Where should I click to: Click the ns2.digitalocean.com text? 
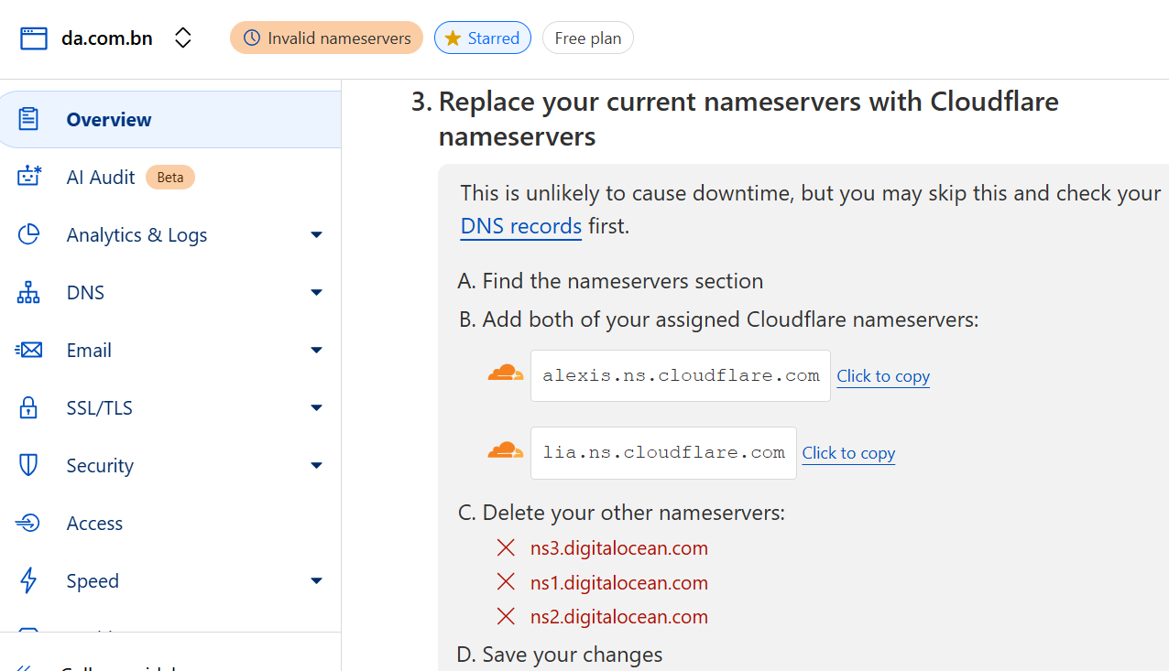[619, 617]
